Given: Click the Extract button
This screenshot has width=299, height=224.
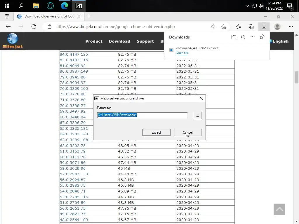Looking at the screenshot, I should pos(157,132).
